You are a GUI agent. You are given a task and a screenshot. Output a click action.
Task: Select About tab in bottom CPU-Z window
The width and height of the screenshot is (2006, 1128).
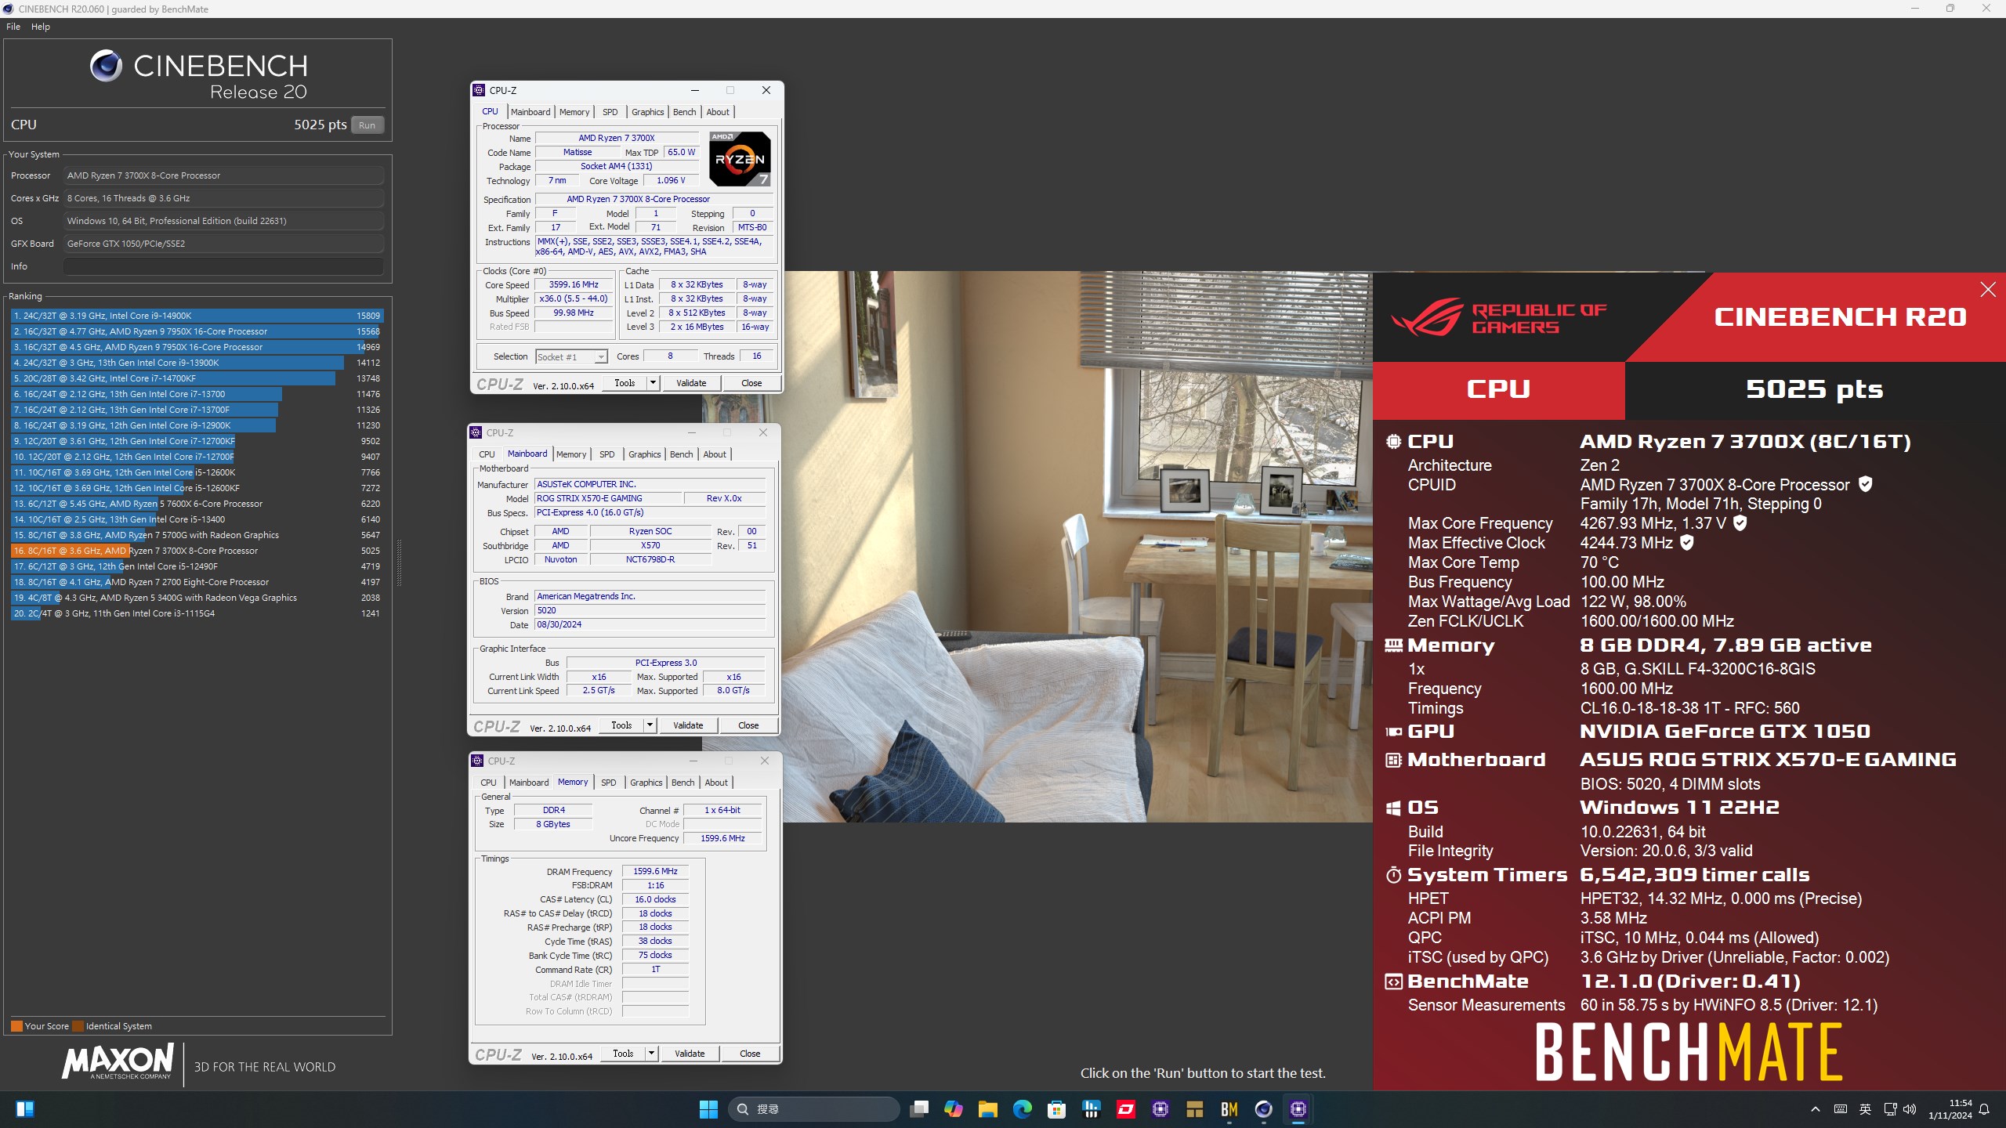716,783
